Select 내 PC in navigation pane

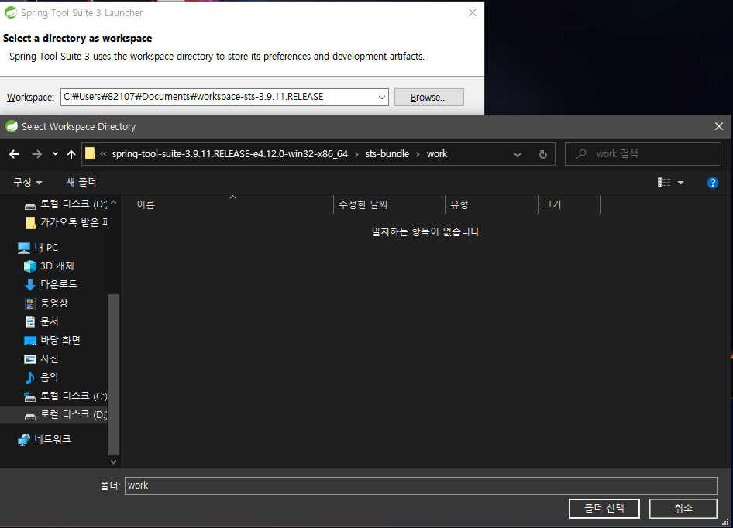(x=38, y=247)
